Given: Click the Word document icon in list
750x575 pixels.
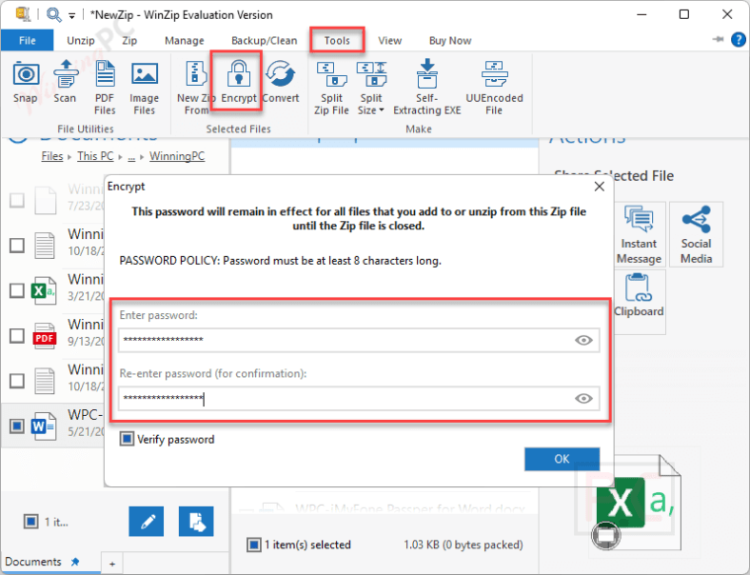Looking at the screenshot, I should [x=44, y=426].
